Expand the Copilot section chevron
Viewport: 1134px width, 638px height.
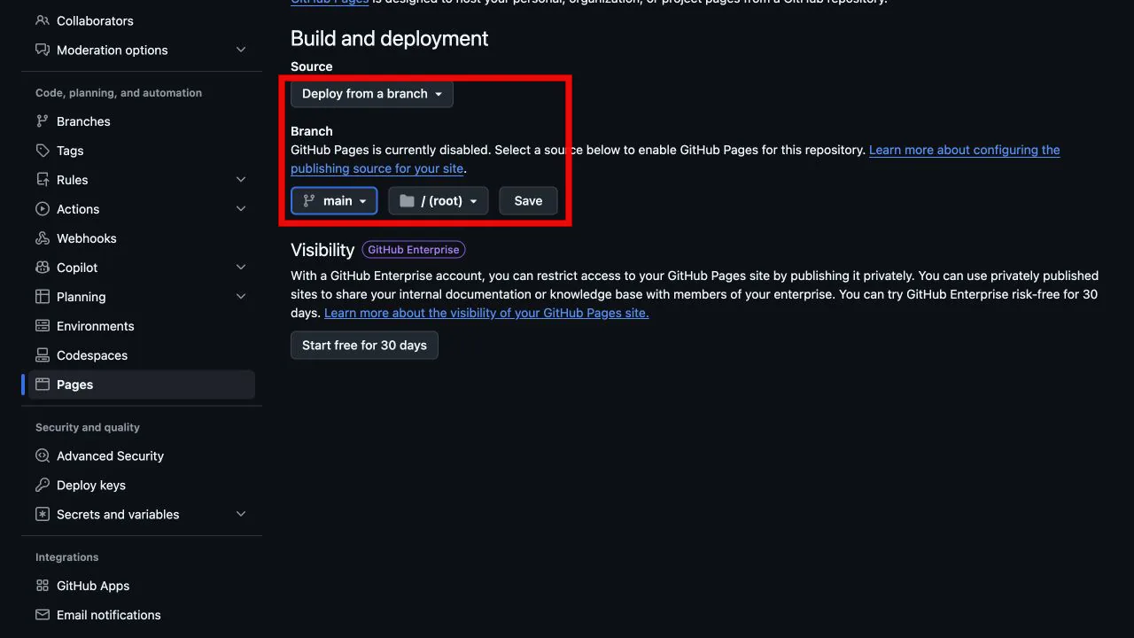click(241, 268)
